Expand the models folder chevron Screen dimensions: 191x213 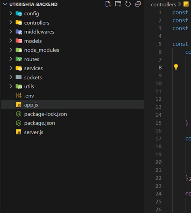pos(11,41)
